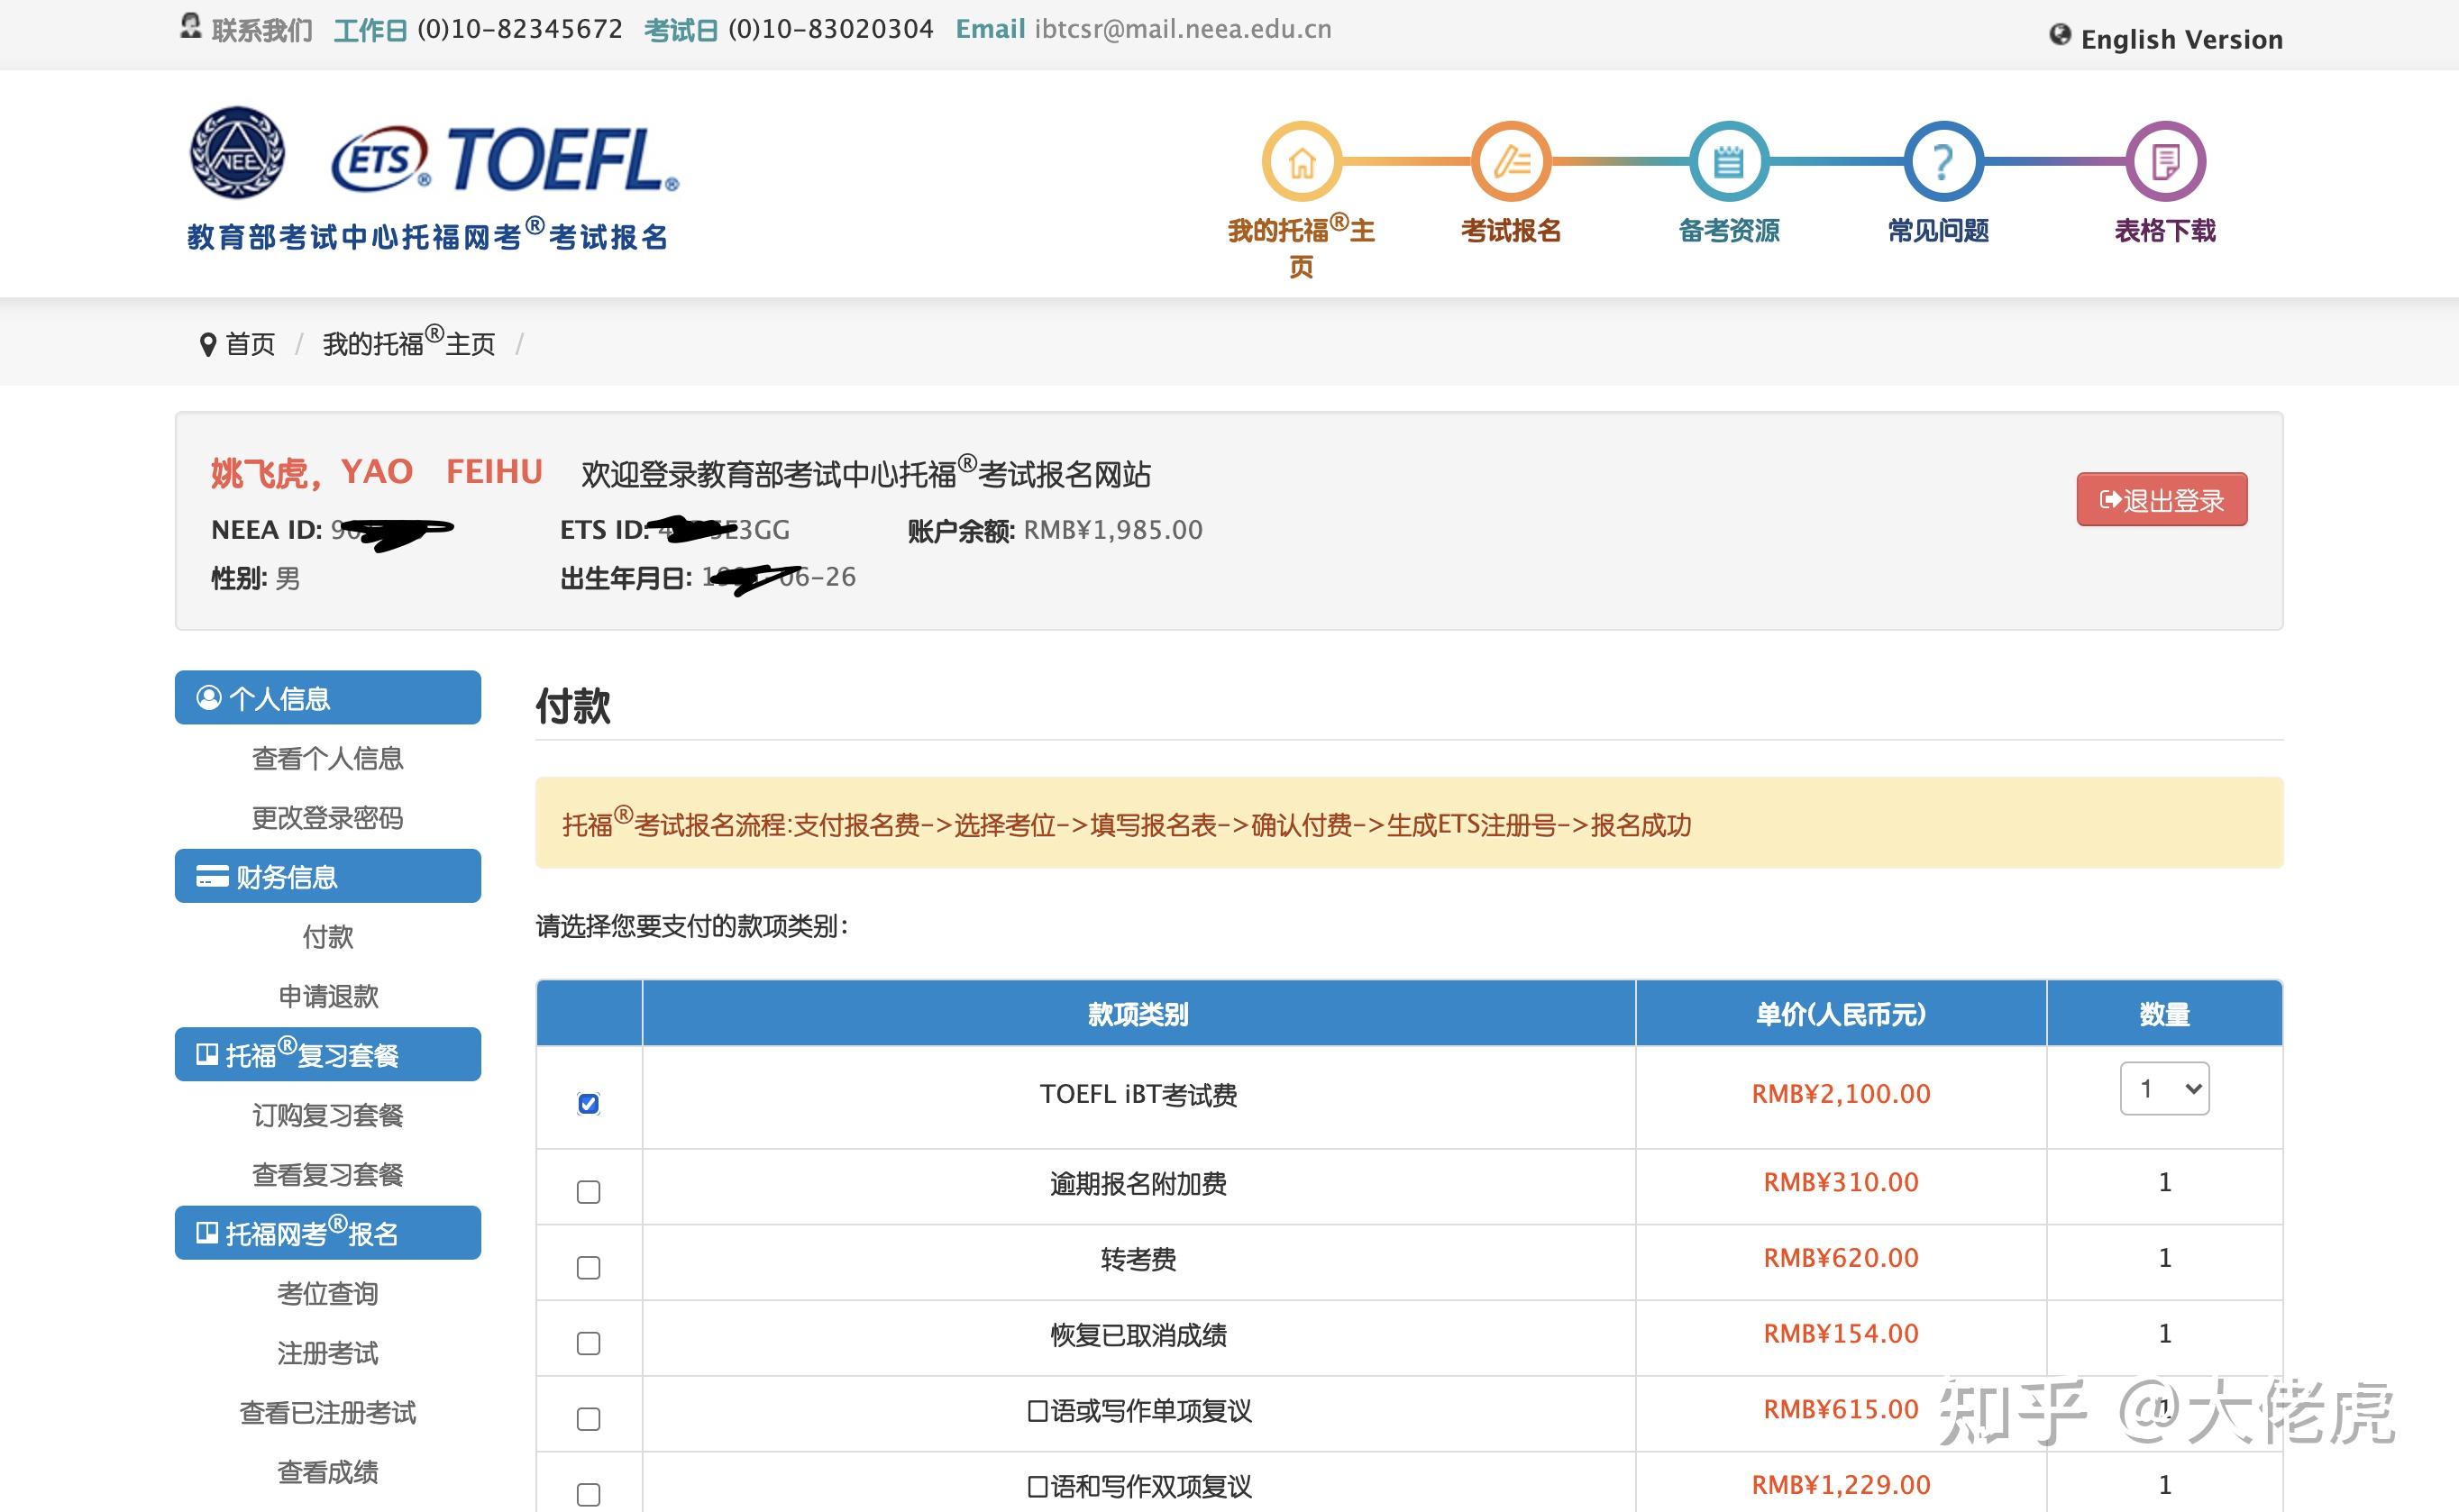Enable the 口语或写作单项复议 checkbox
Viewport: 2459px width, 1512px height.
tap(589, 1419)
